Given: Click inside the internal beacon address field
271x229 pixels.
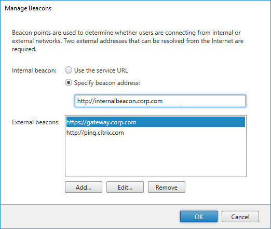Looking at the screenshot, I should [160, 101].
